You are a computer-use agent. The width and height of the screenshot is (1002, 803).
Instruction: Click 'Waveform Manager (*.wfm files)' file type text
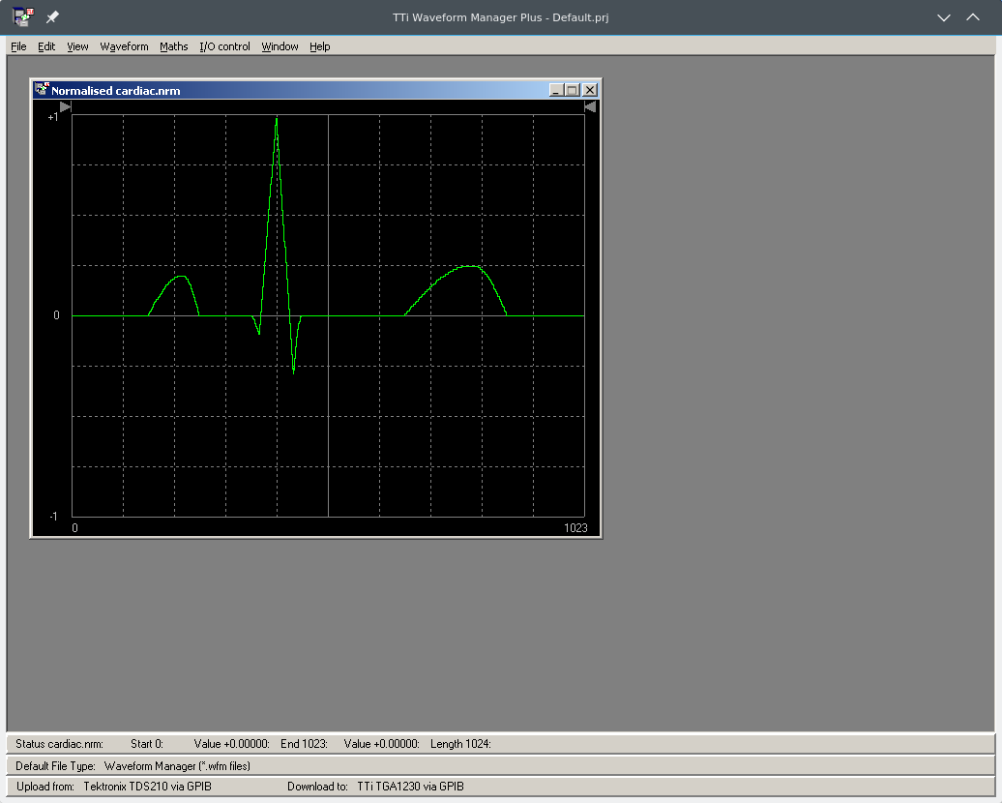click(x=177, y=766)
